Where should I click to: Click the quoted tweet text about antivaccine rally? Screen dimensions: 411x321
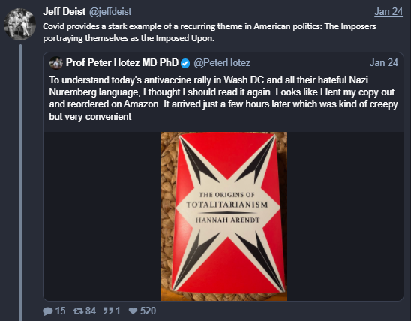[x=223, y=98]
